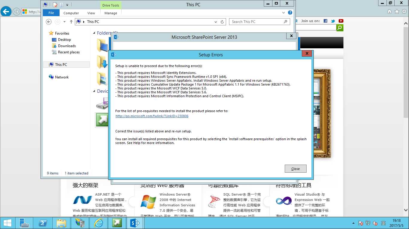Open File Explorer from the taskbar

[61, 223]
